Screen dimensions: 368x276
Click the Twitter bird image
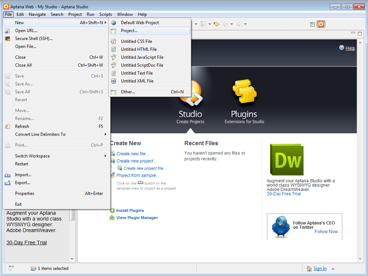281,227
